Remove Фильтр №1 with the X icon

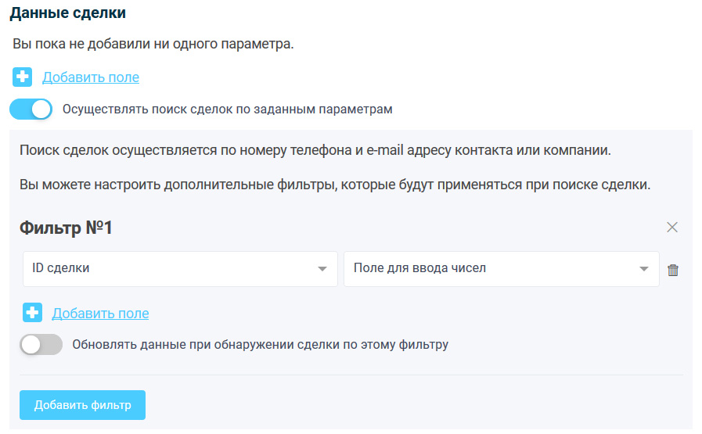[671, 228]
